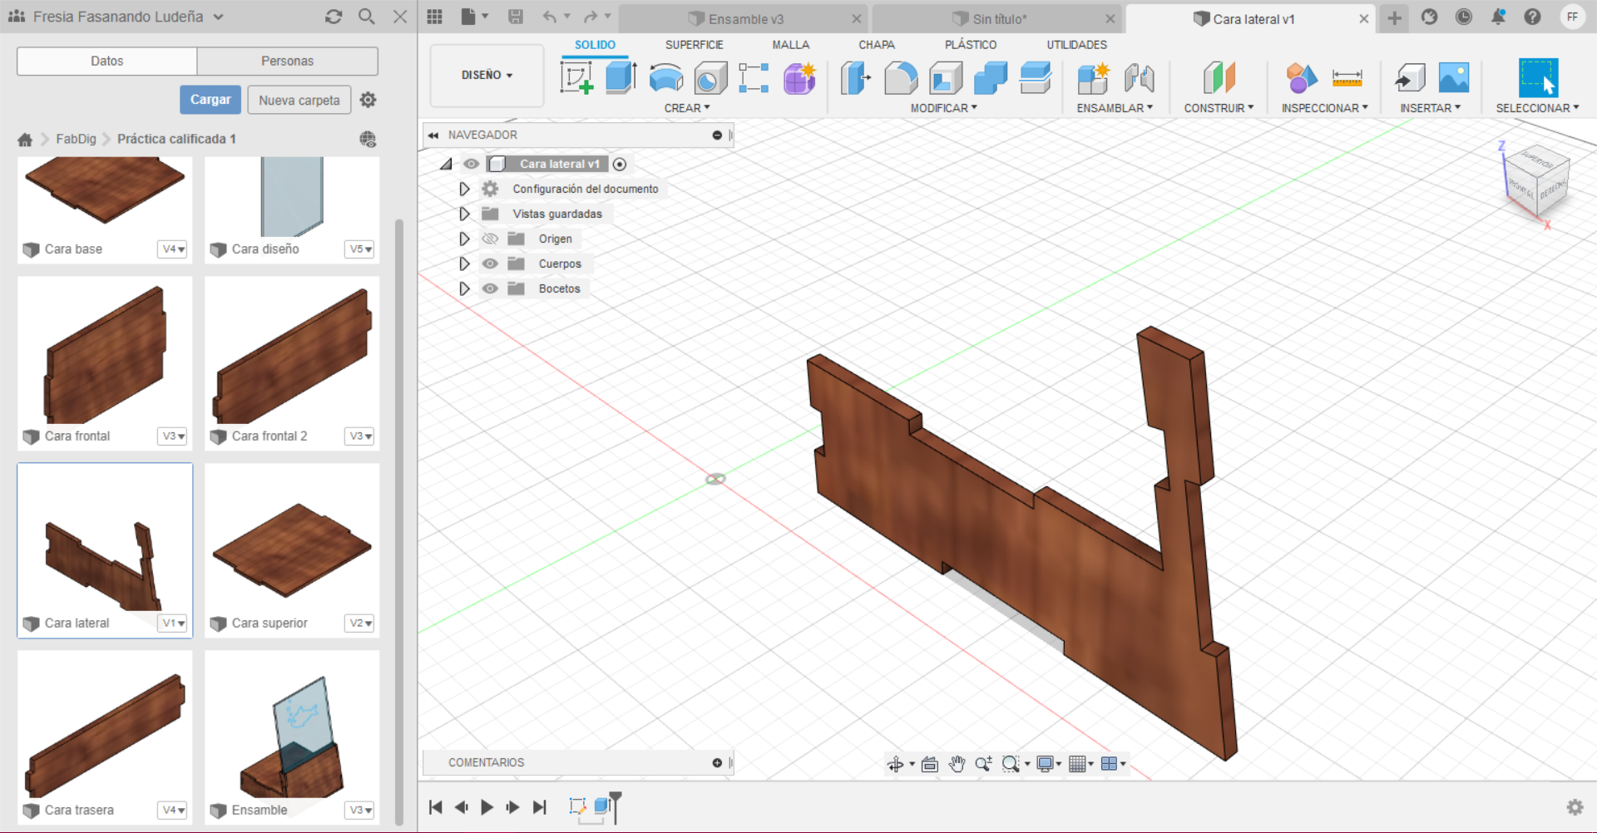Select the Pan tool in viewport toolbar
The width and height of the screenshot is (1597, 833).
pos(957,763)
